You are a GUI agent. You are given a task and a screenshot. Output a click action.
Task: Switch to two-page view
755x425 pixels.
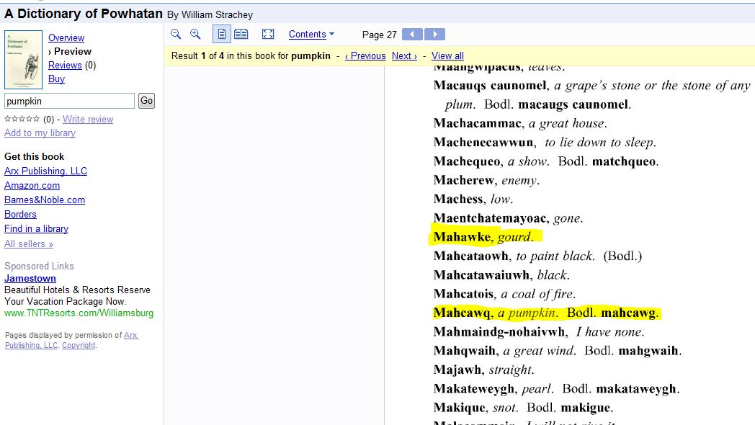click(241, 34)
